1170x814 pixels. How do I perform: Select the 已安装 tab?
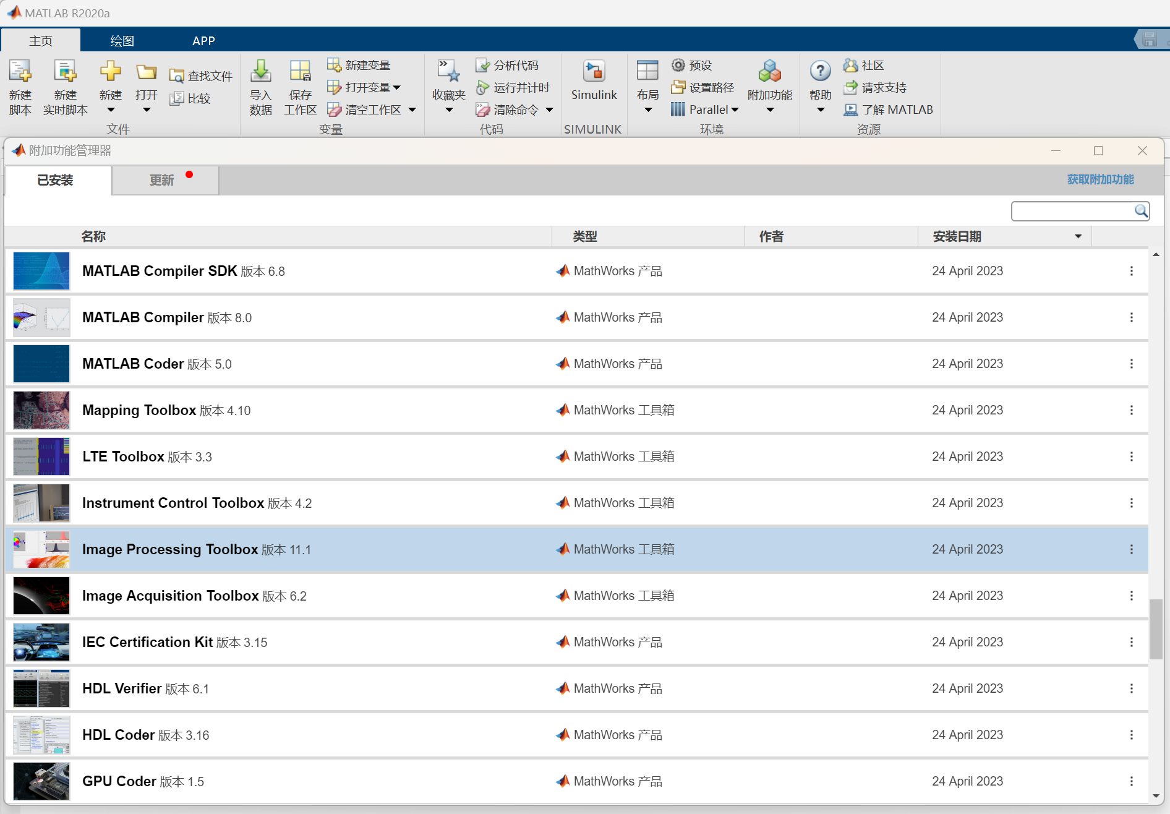point(58,180)
